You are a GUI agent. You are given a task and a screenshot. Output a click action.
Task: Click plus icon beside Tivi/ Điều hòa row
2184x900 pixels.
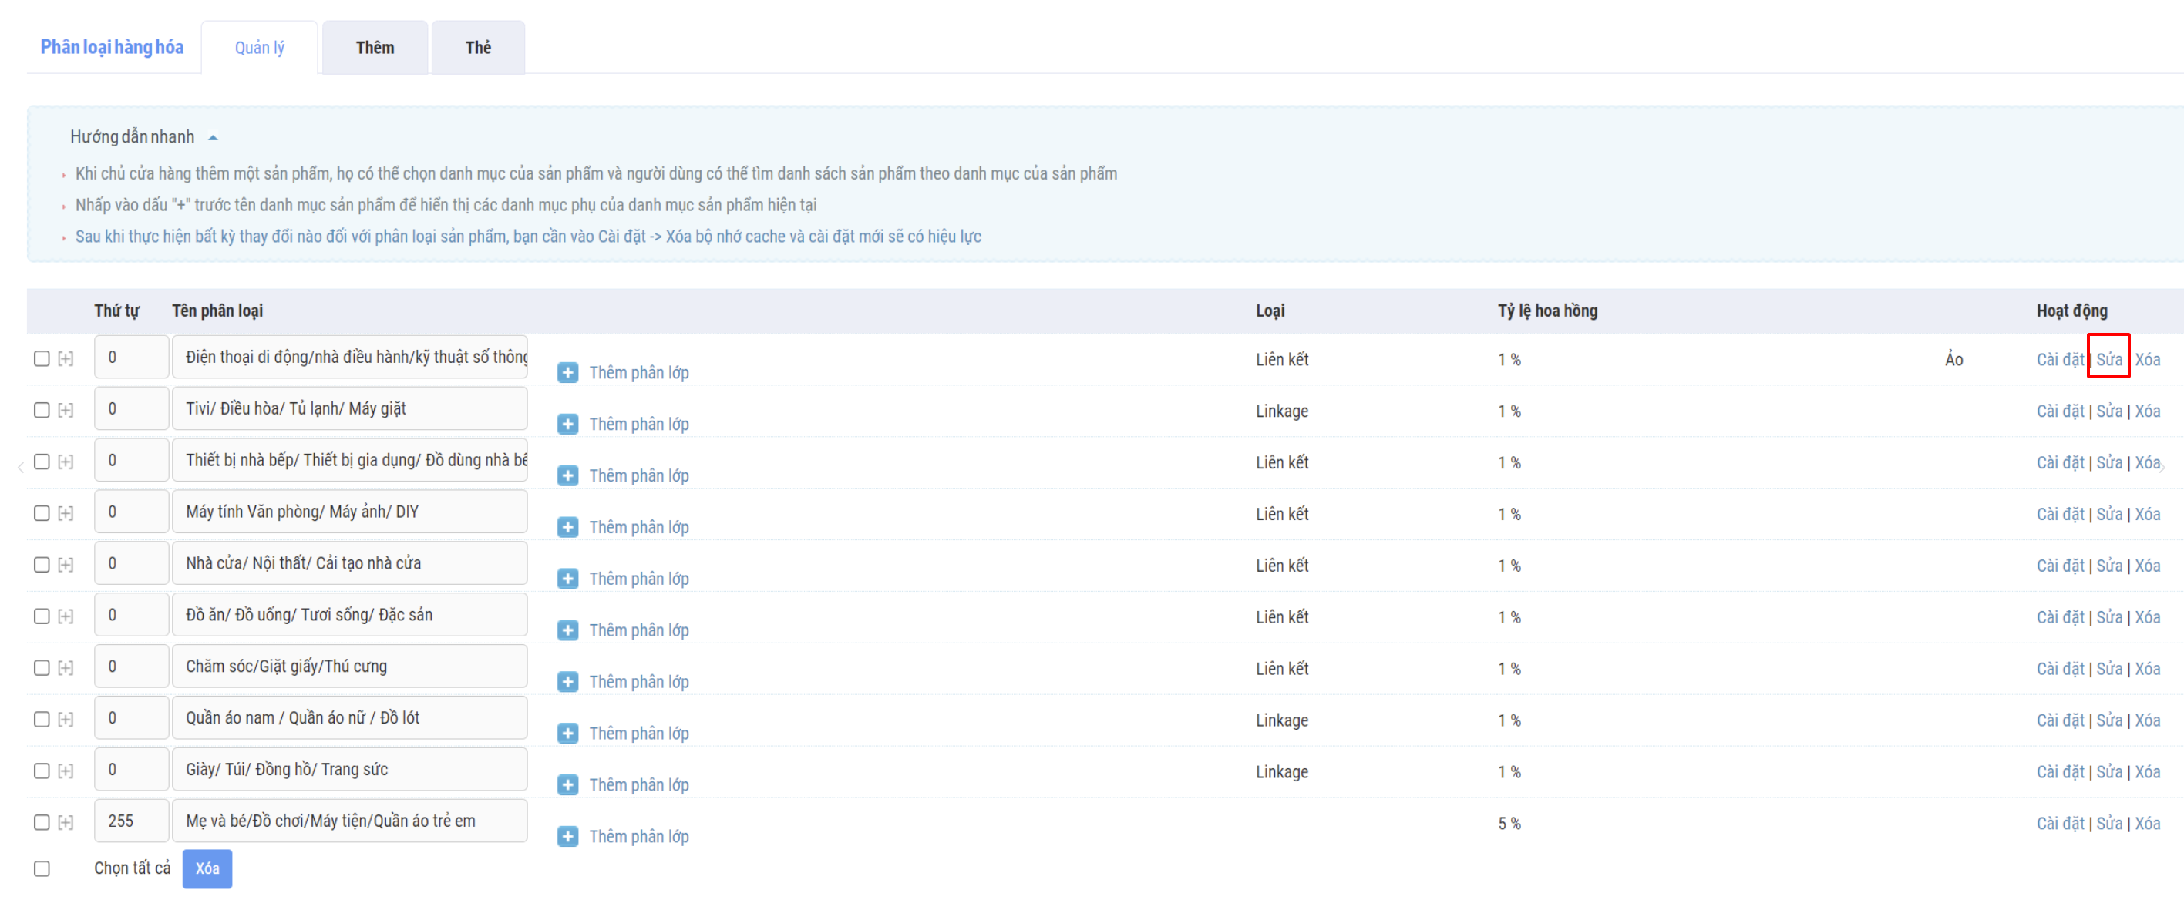tap(567, 424)
